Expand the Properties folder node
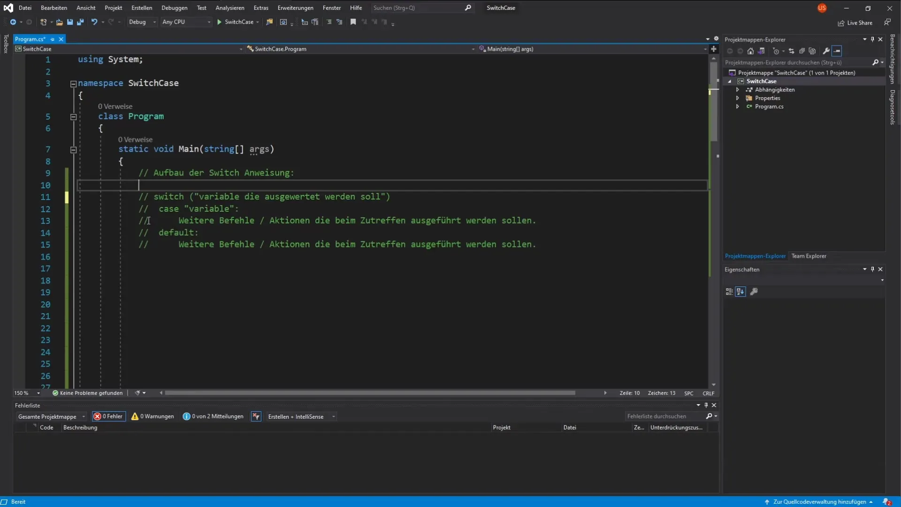 coord(738,98)
